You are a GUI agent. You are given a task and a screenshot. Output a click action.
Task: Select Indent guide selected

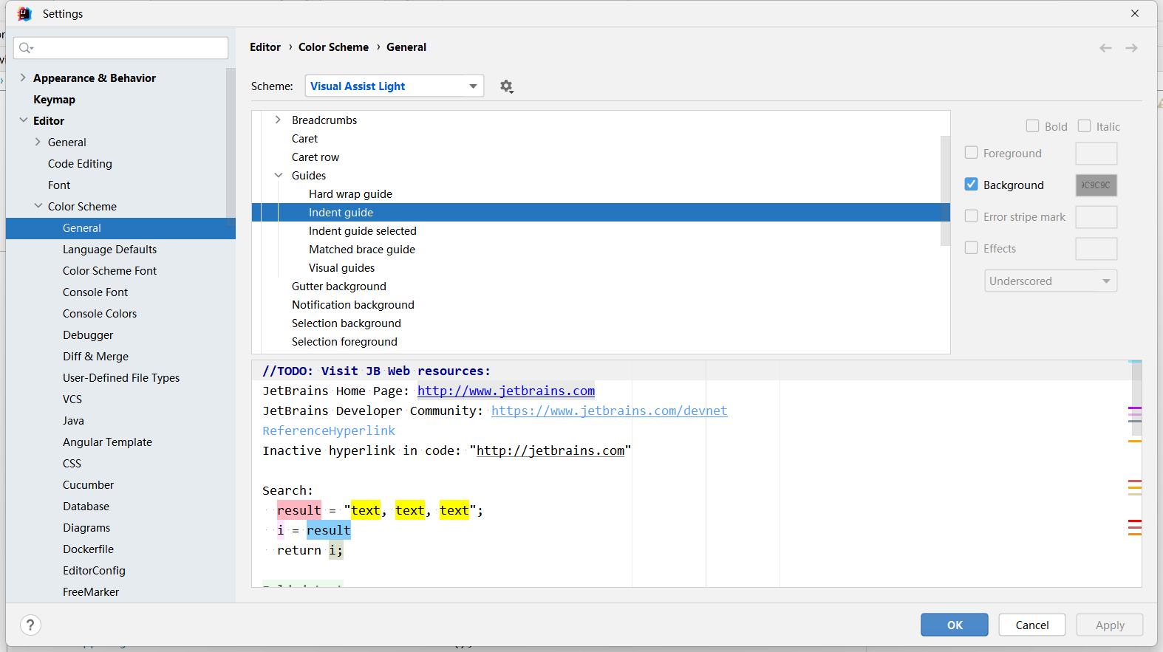point(363,231)
